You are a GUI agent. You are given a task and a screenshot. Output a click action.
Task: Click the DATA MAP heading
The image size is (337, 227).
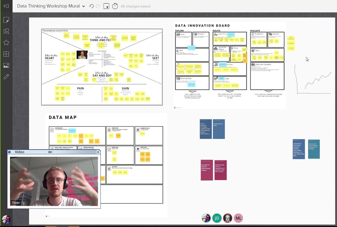click(x=63, y=117)
